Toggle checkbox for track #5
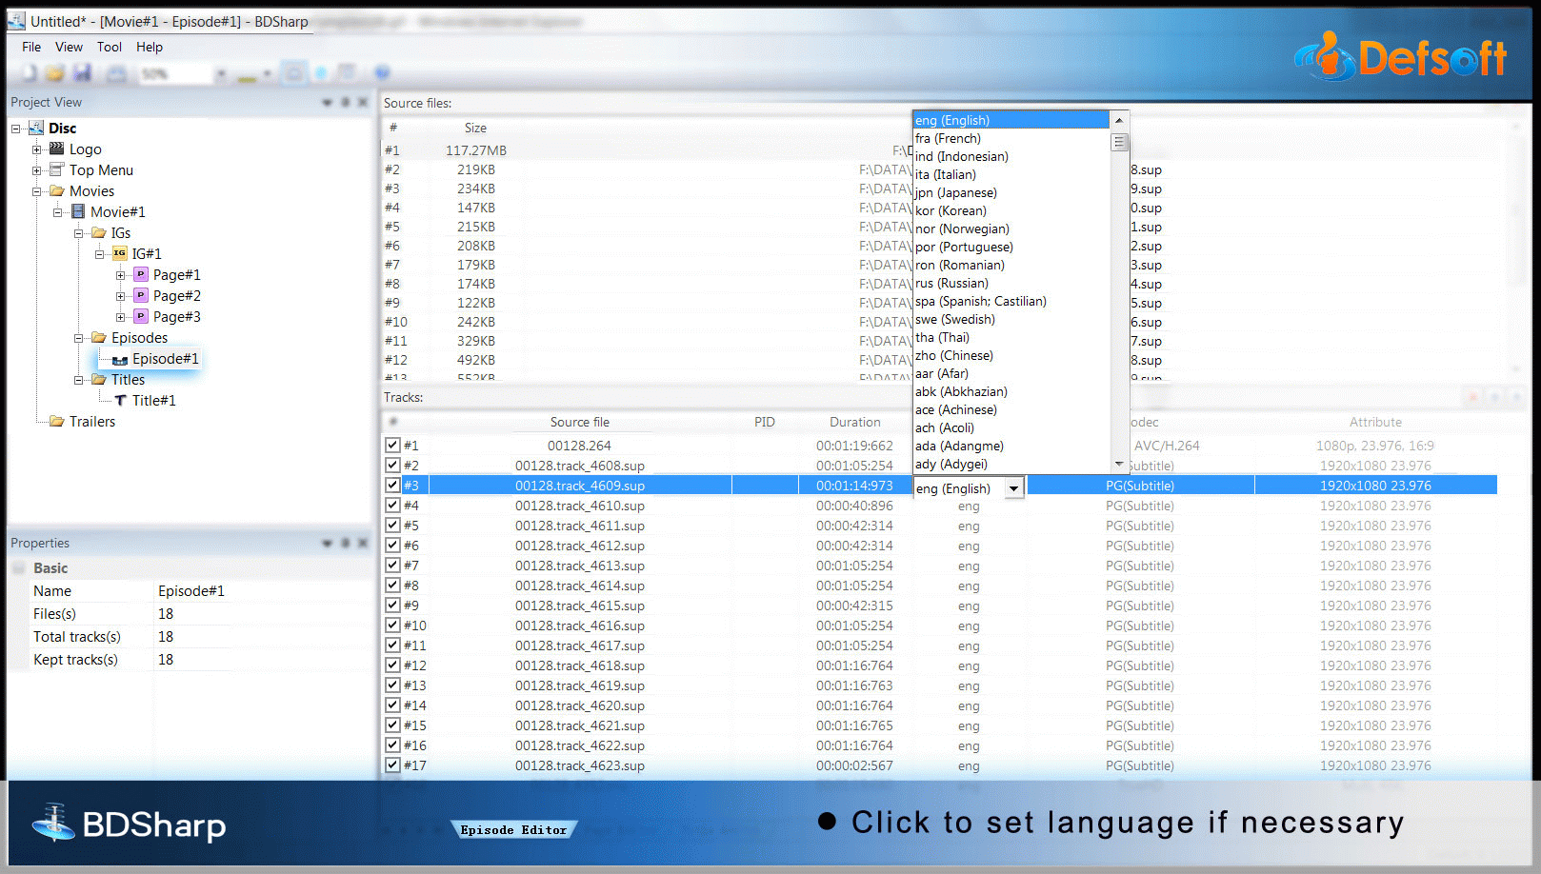This screenshot has width=1541, height=874. coord(392,525)
